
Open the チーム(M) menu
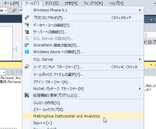11,3
